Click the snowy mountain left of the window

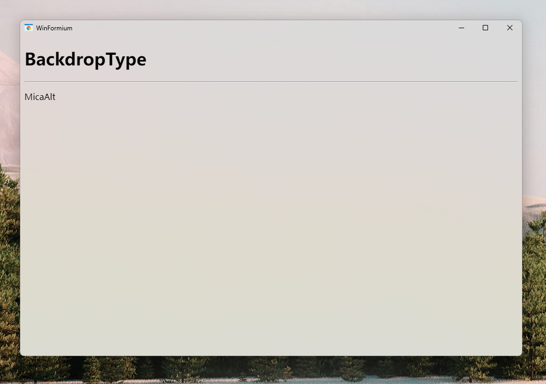[x=8, y=106]
